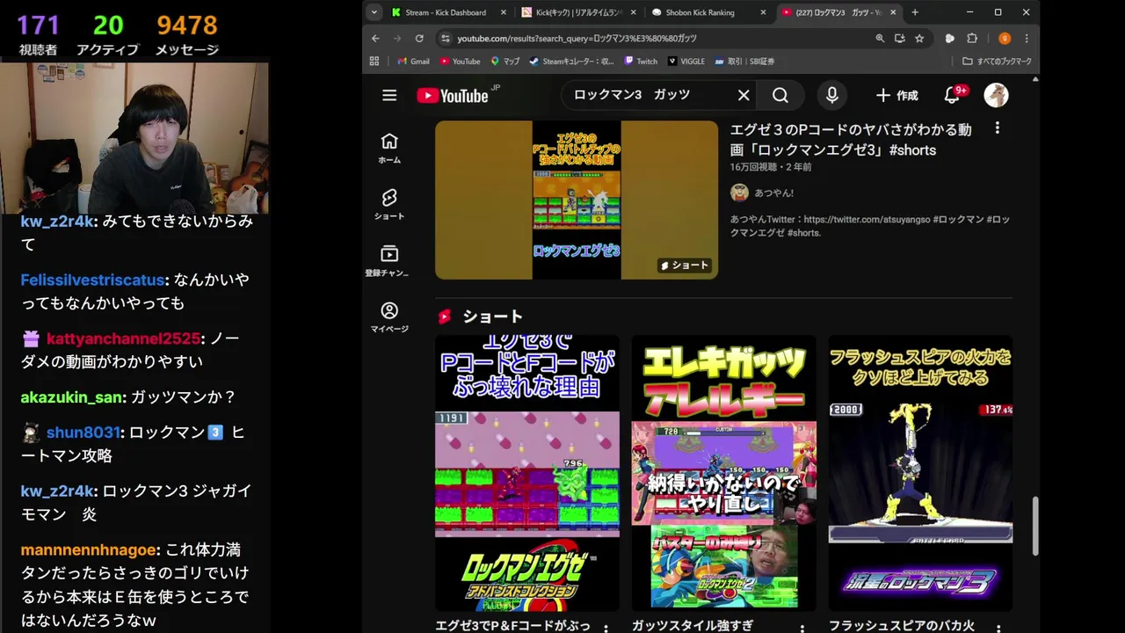Open more options for エグゼ3のPコード video
This screenshot has height=633, width=1125.
(997, 128)
